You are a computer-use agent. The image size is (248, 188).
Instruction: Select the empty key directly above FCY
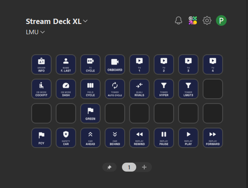[41, 113]
